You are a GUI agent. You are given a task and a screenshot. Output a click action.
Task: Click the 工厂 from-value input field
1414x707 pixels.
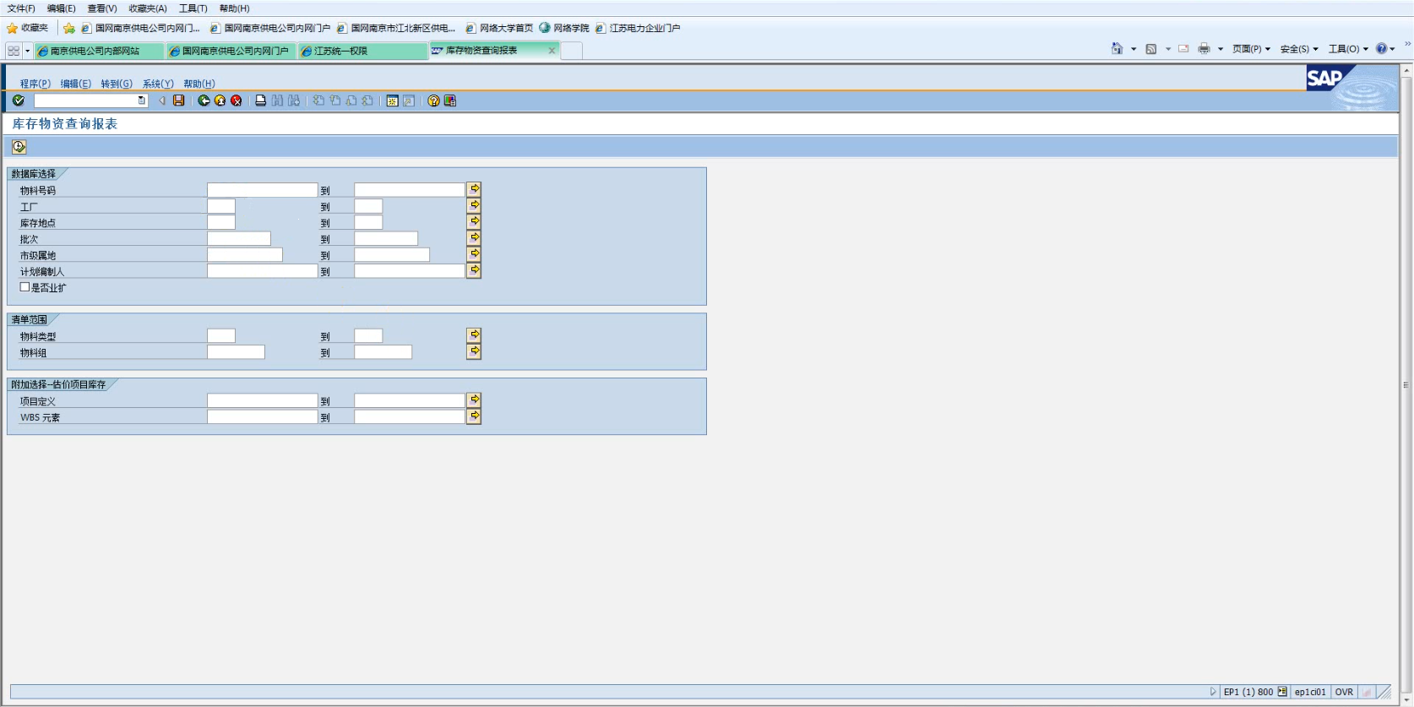221,206
